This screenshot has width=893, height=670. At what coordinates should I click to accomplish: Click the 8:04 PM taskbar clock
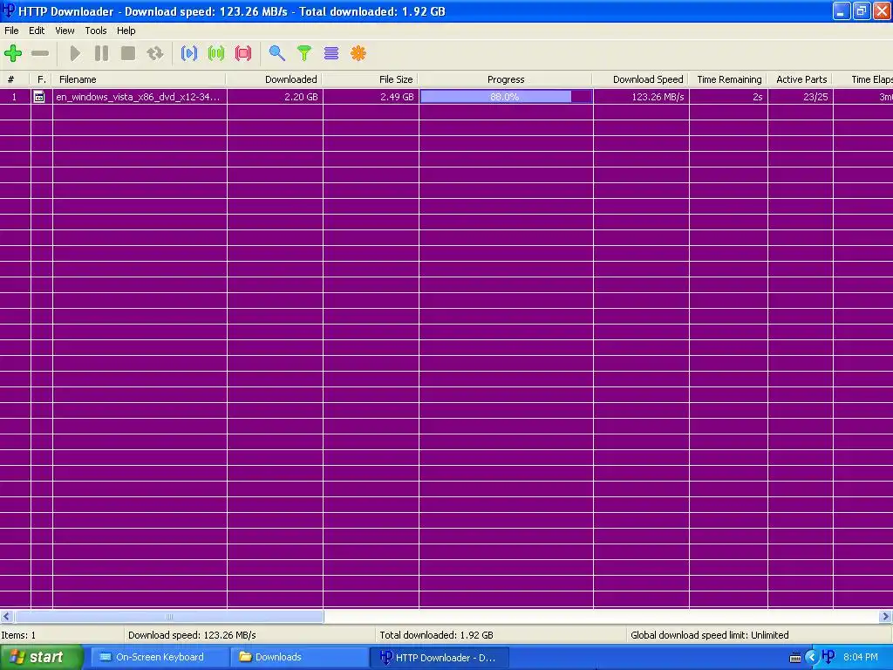(x=861, y=657)
